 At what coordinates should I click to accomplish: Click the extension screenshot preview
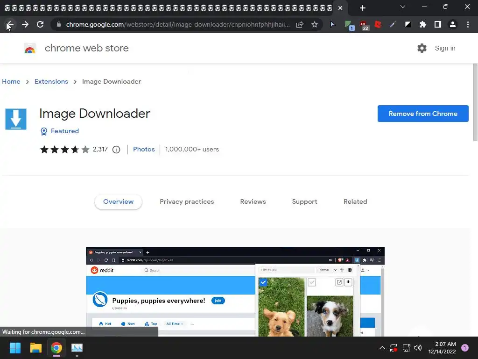coord(235,292)
